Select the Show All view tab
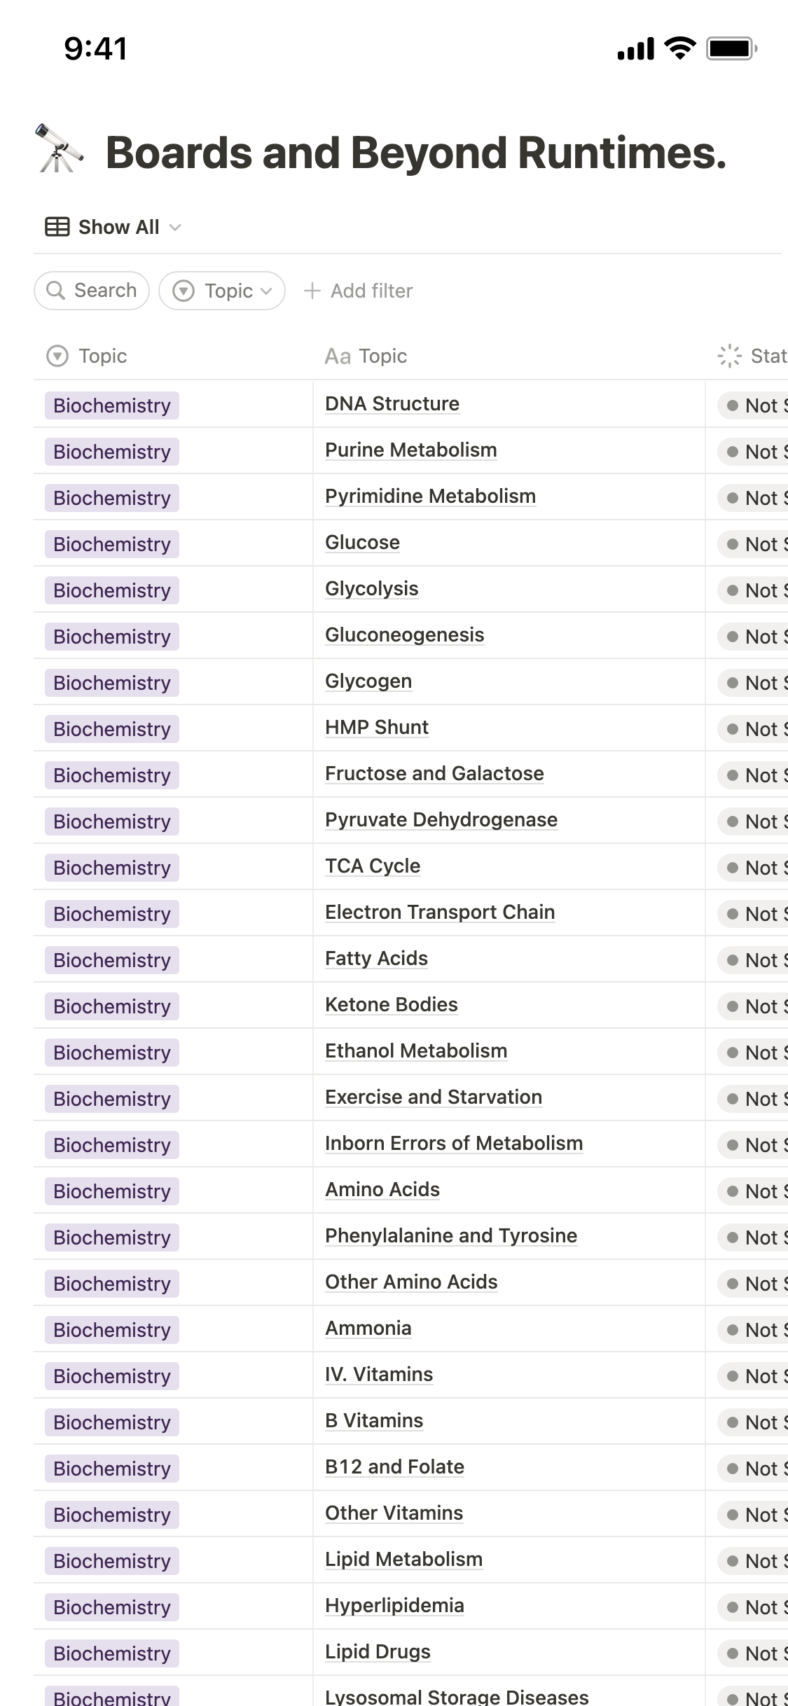Image resolution: width=788 pixels, height=1706 pixels. click(118, 227)
